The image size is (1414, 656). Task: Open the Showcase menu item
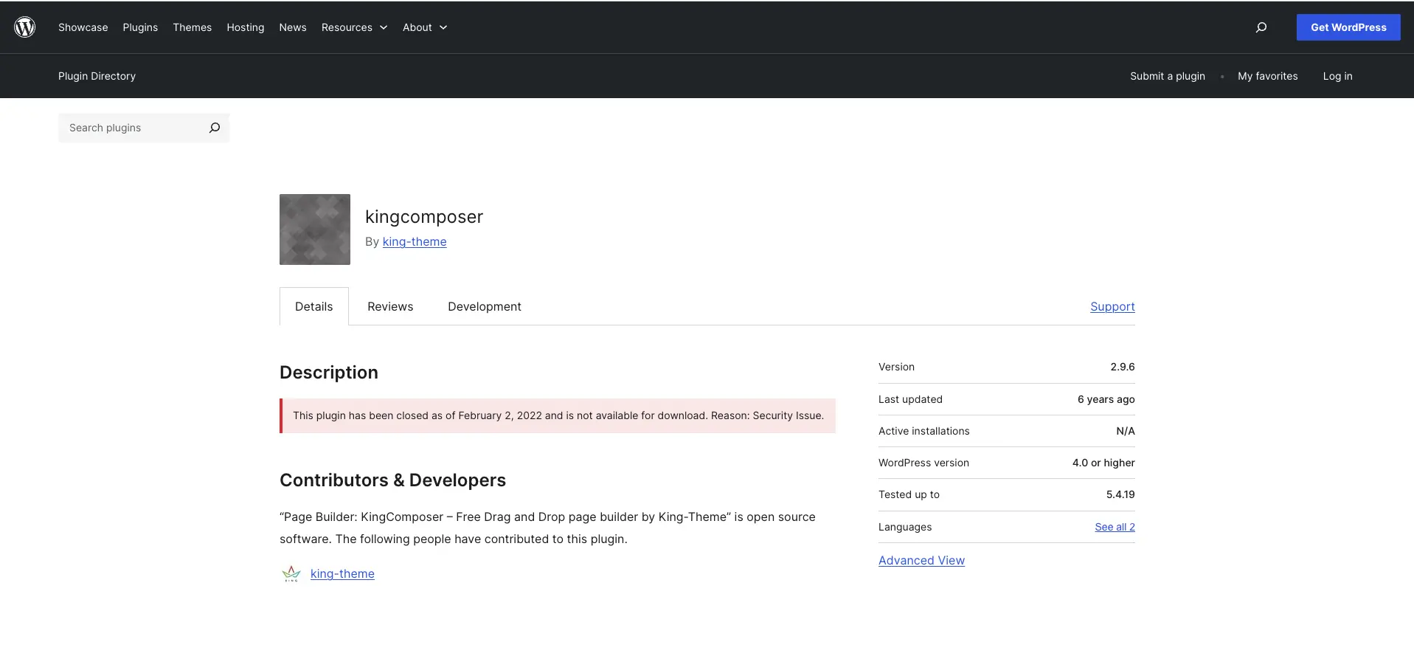click(x=83, y=27)
